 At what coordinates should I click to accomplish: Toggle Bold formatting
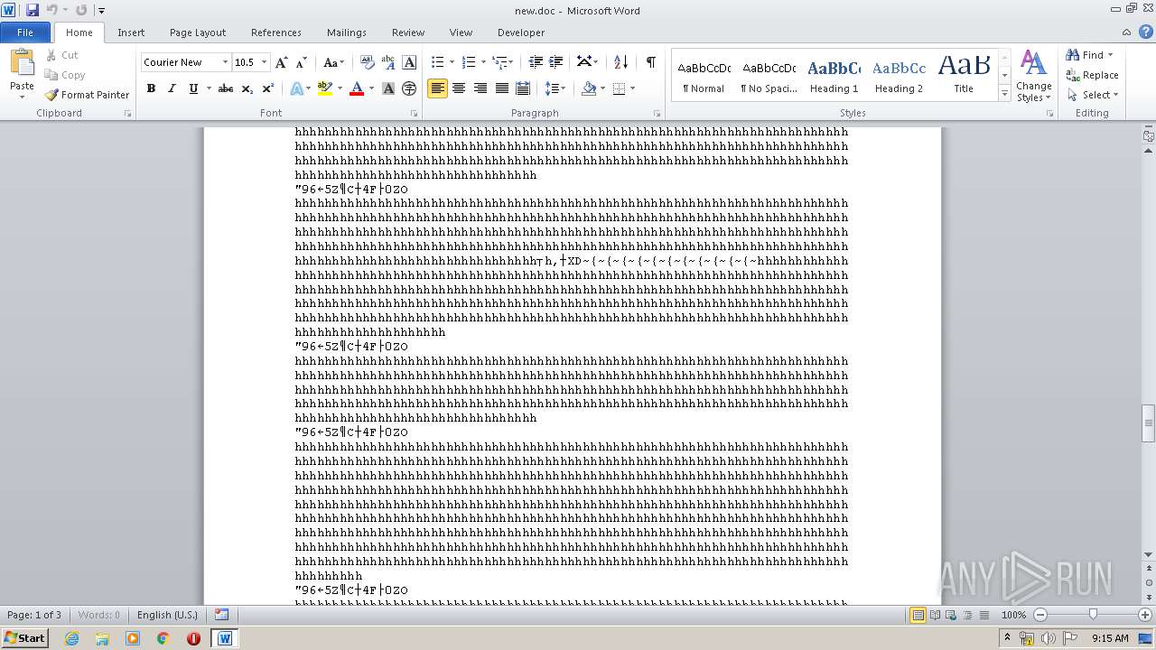point(151,88)
